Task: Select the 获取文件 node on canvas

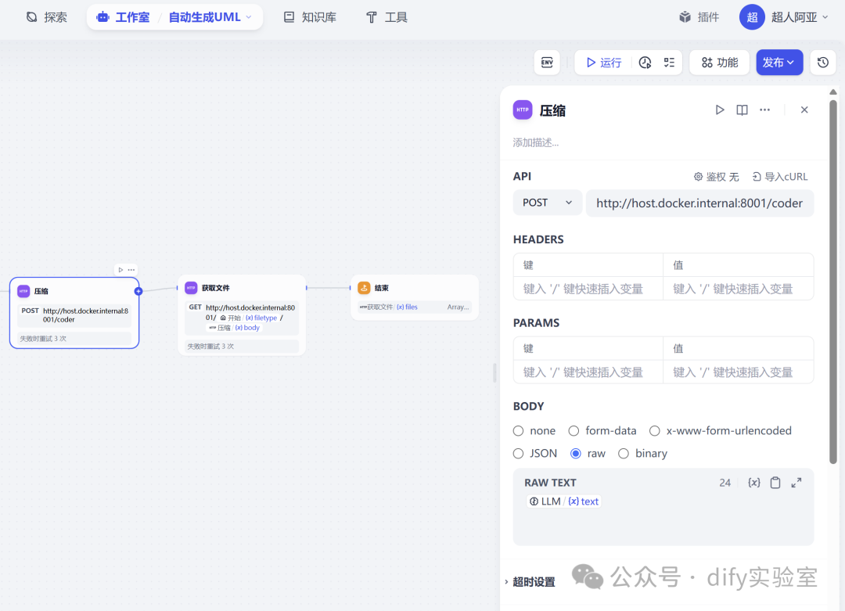Action: [x=242, y=315]
